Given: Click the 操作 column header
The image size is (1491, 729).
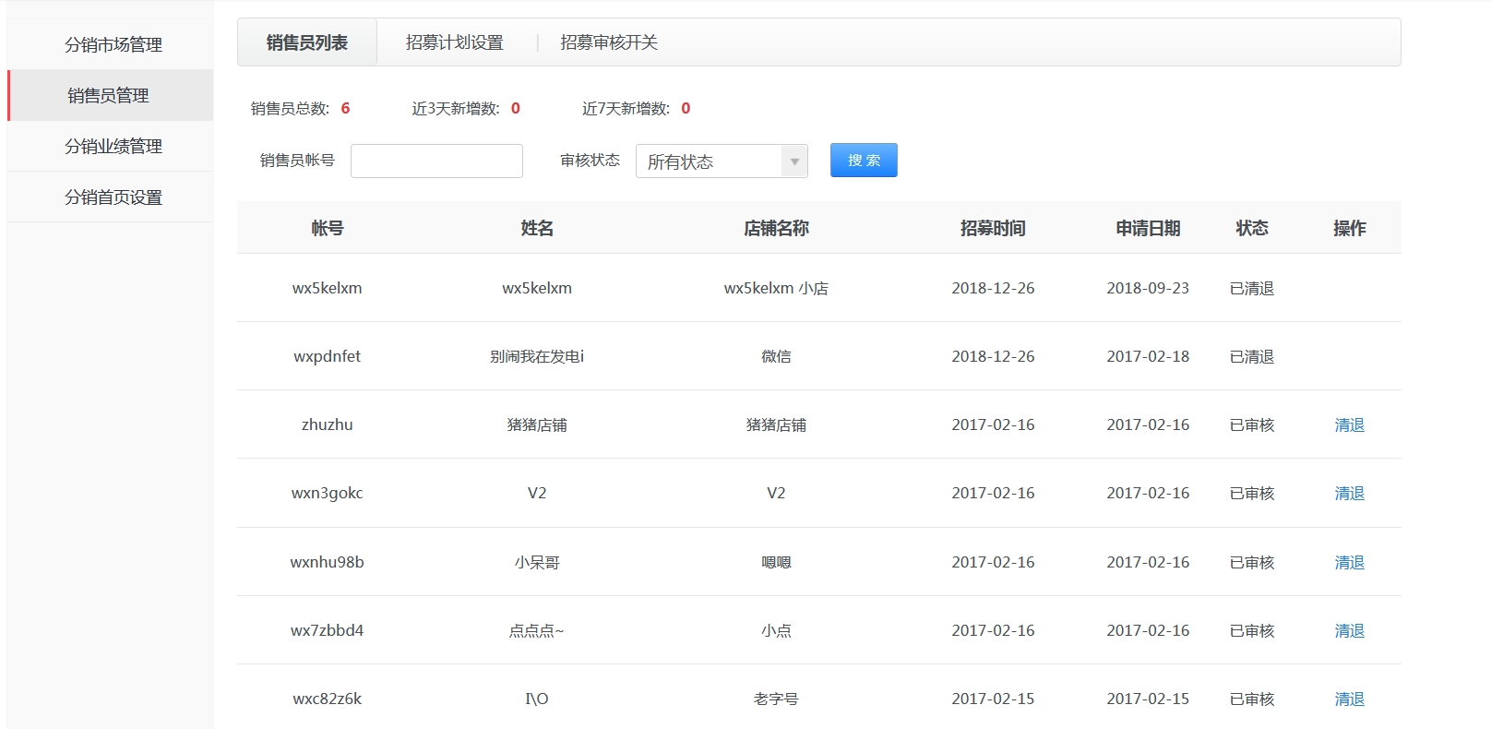Looking at the screenshot, I should click(1349, 228).
